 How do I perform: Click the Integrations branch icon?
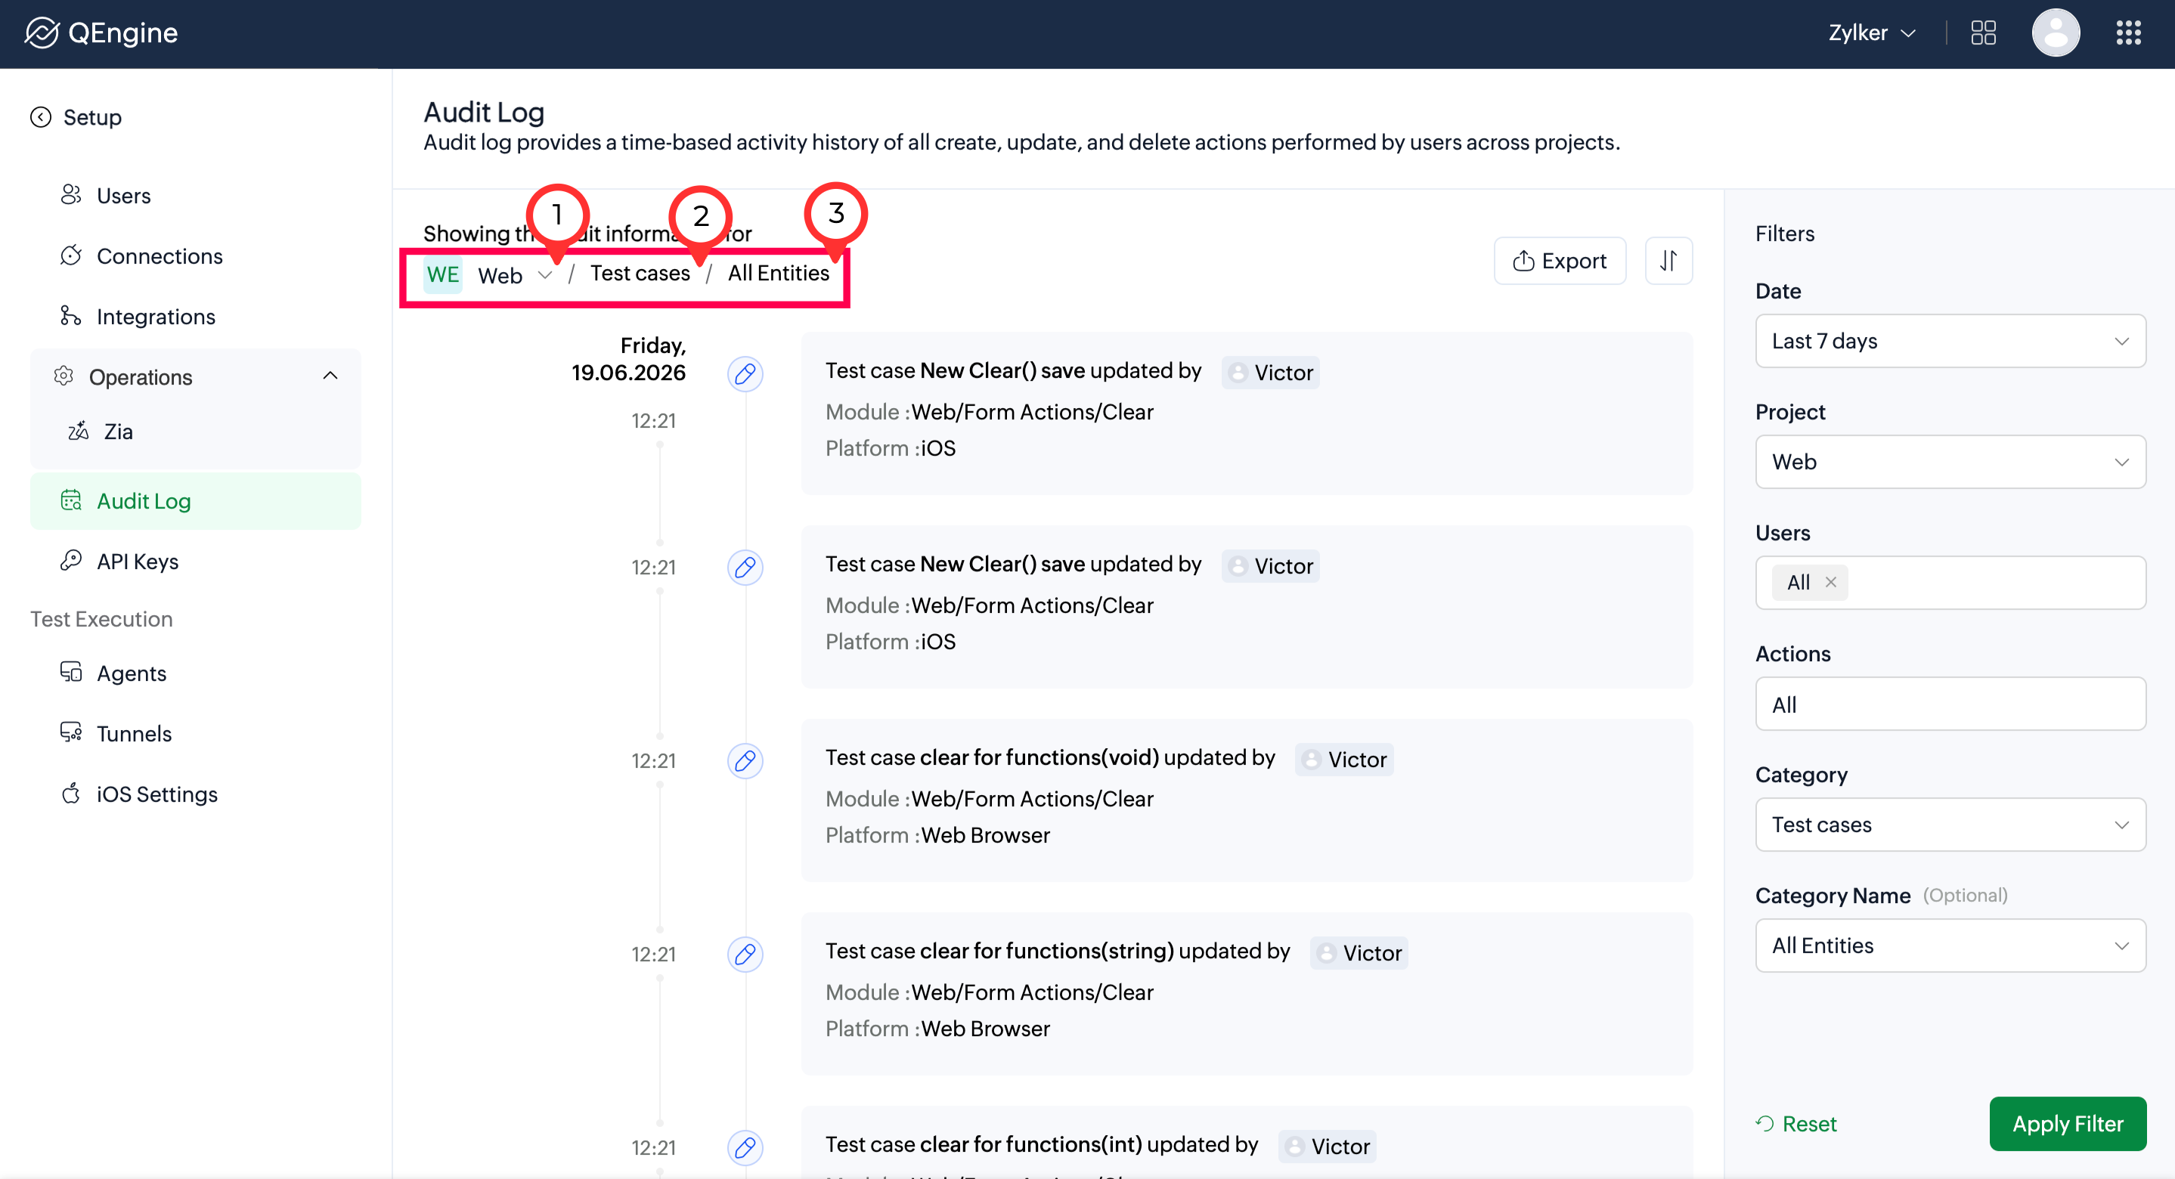[x=71, y=316]
